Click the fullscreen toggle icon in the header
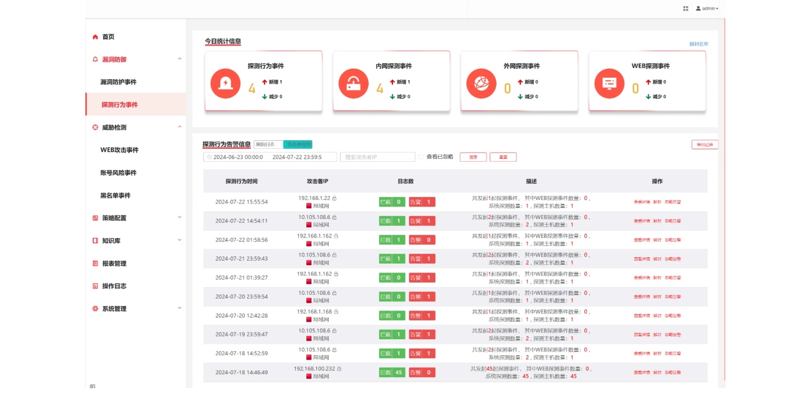Image resolution: width=797 pixels, height=398 pixels. pos(685,8)
